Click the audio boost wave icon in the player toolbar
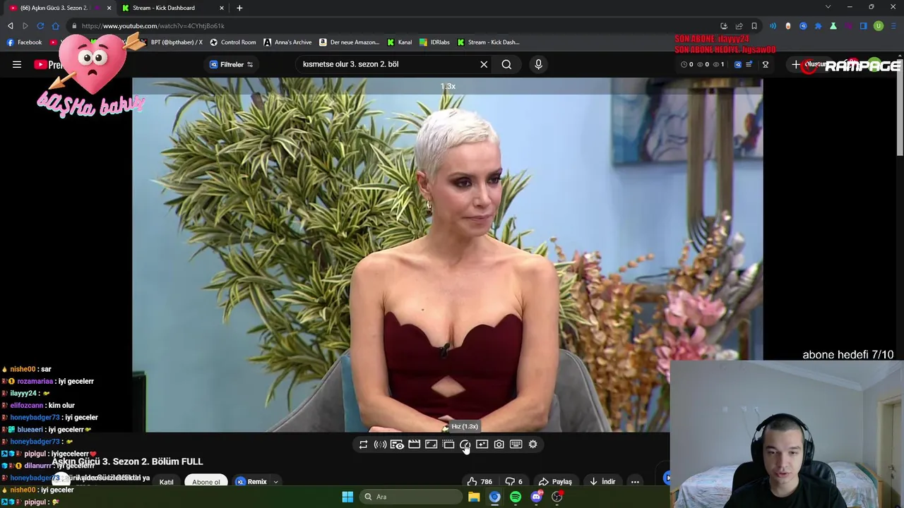904x508 pixels. click(380, 445)
